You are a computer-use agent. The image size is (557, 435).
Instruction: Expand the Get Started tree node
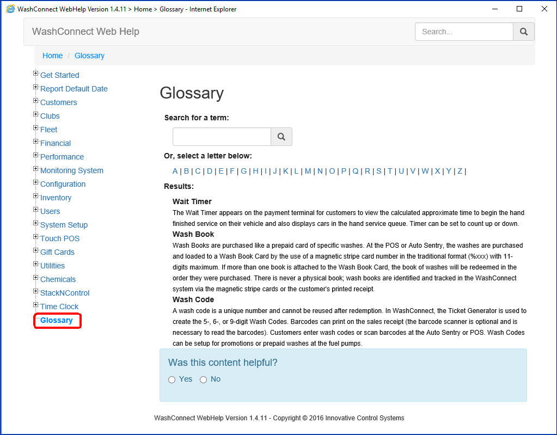36,73
